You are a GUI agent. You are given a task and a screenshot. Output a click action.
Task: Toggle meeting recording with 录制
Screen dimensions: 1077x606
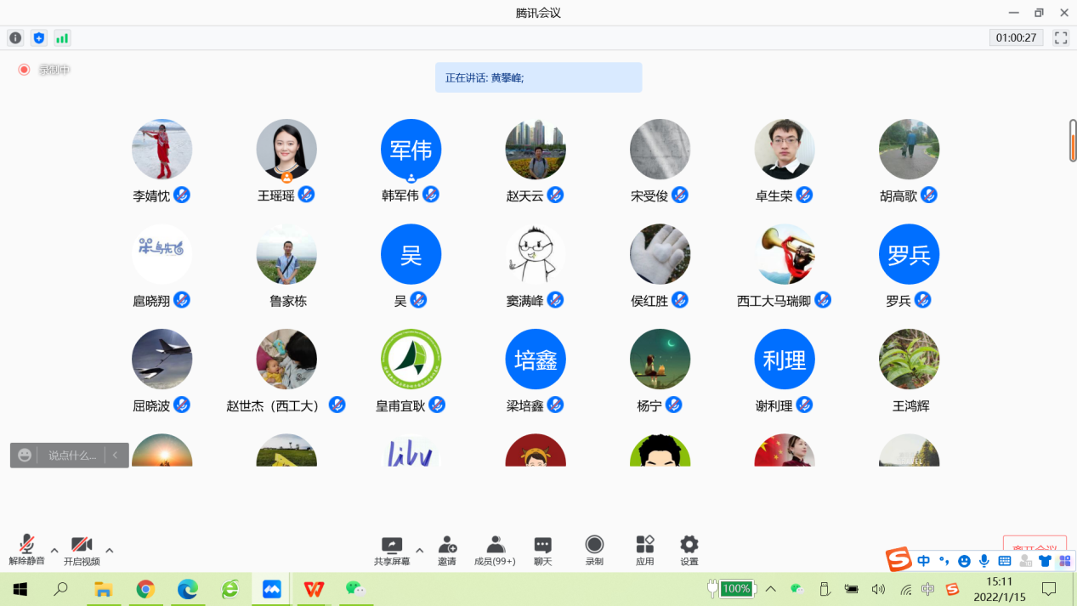point(594,550)
